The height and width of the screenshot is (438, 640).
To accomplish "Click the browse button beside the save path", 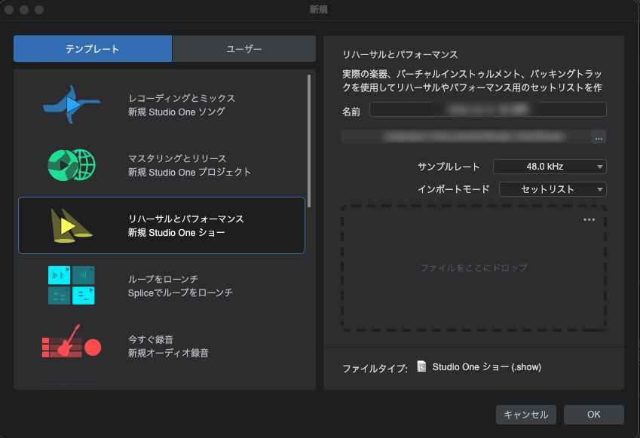I will click(x=599, y=137).
